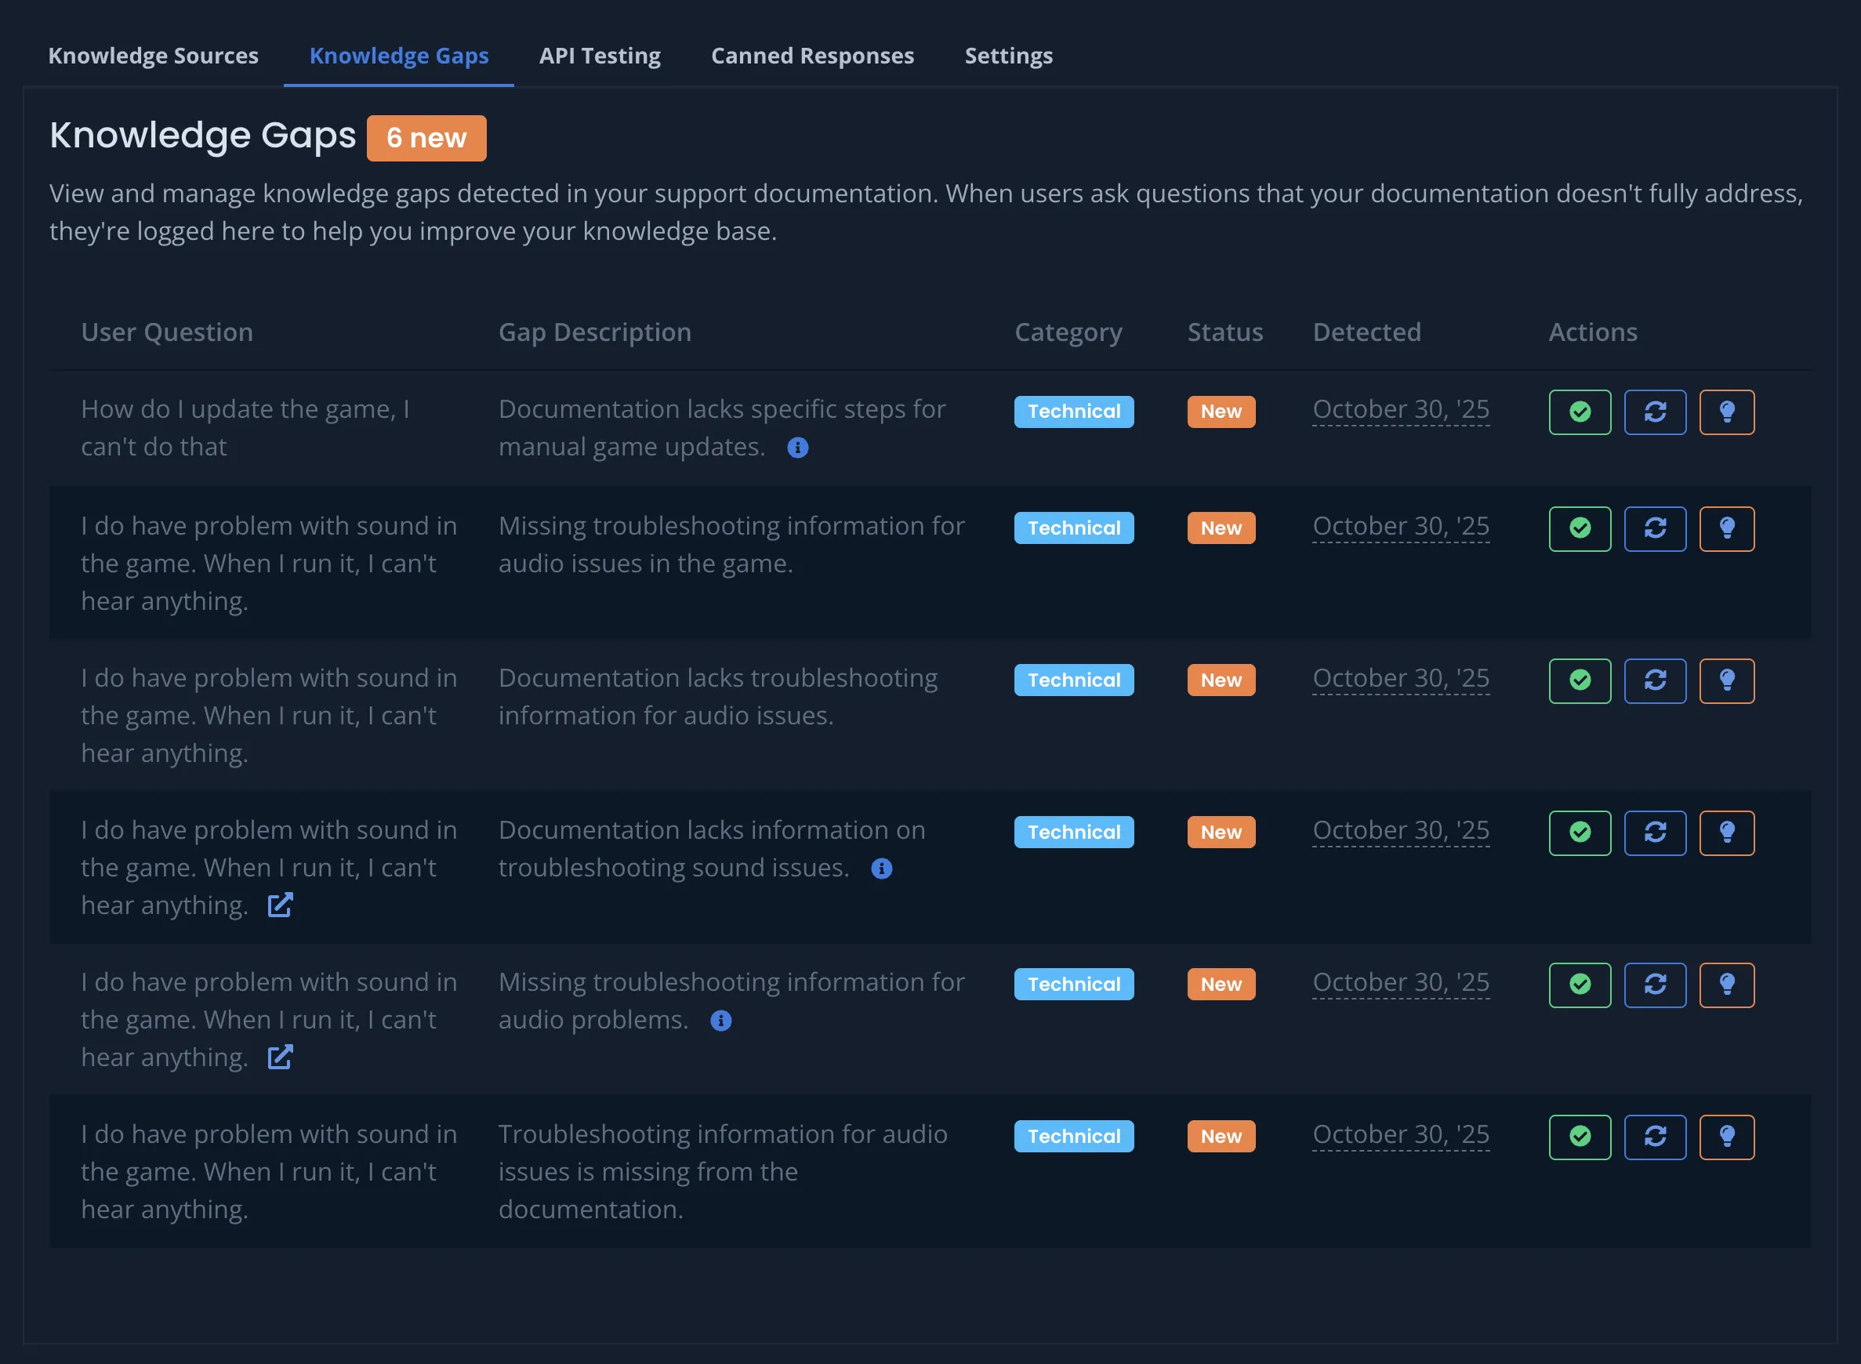Go to the Settings tab
1861x1364 pixels.
(x=1008, y=56)
